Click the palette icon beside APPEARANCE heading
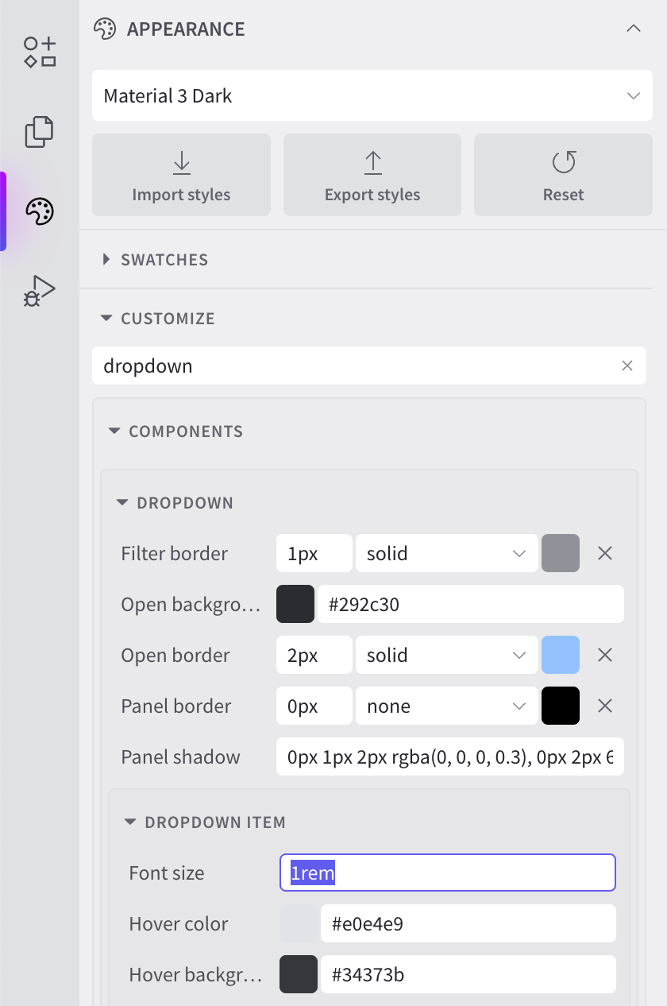 point(104,28)
